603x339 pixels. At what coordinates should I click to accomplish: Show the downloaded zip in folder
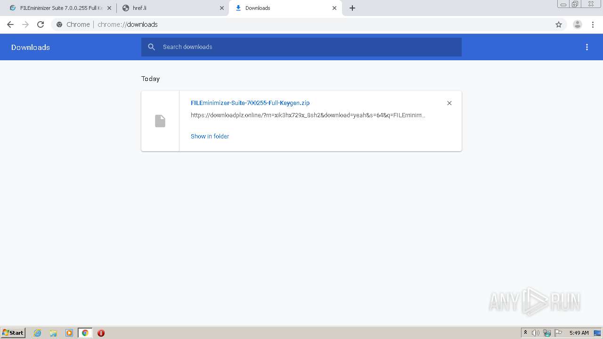tap(210, 136)
